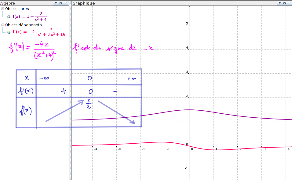The height and width of the screenshot is (180, 292).
Task: Select the purple f(x) curve at its peak
Action: (x=189, y=109)
